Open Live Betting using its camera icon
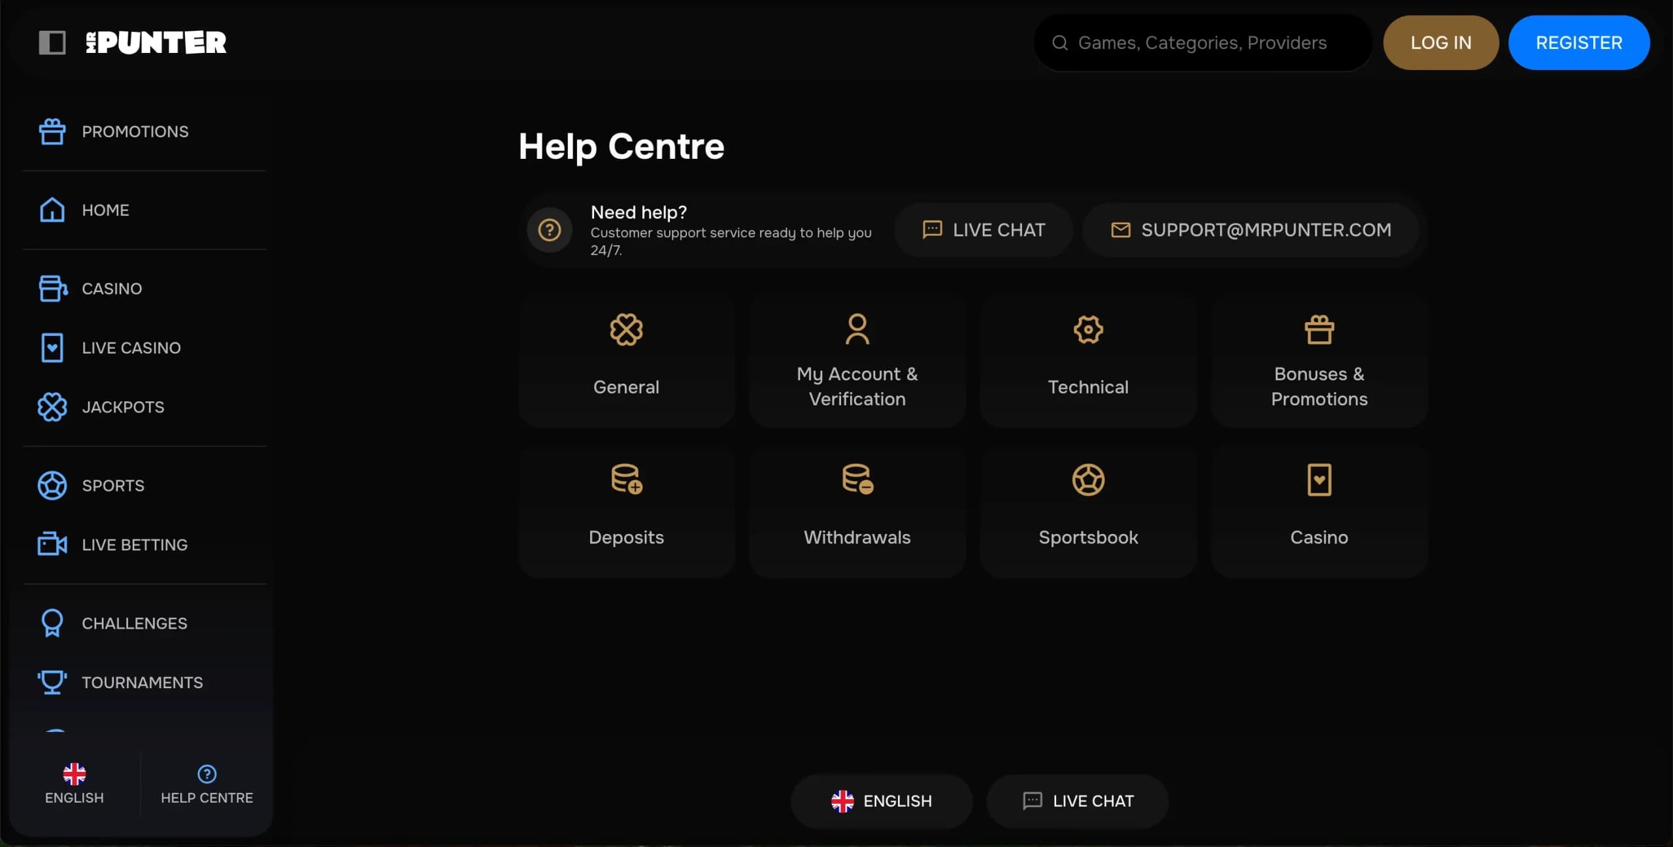Viewport: 1673px width, 847px height. click(52, 544)
